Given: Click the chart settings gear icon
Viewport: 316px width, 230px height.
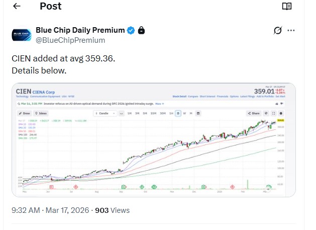Looking at the screenshot, I should click(281, 113).
